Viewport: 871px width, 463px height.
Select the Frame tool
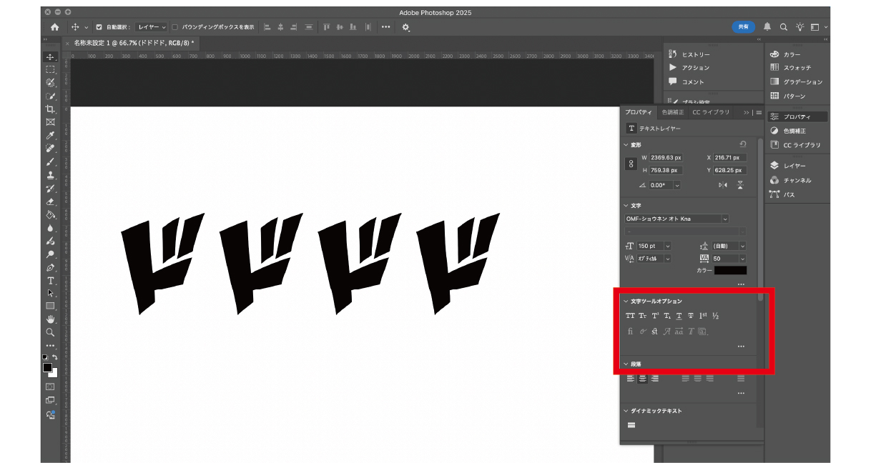point(50,122)
